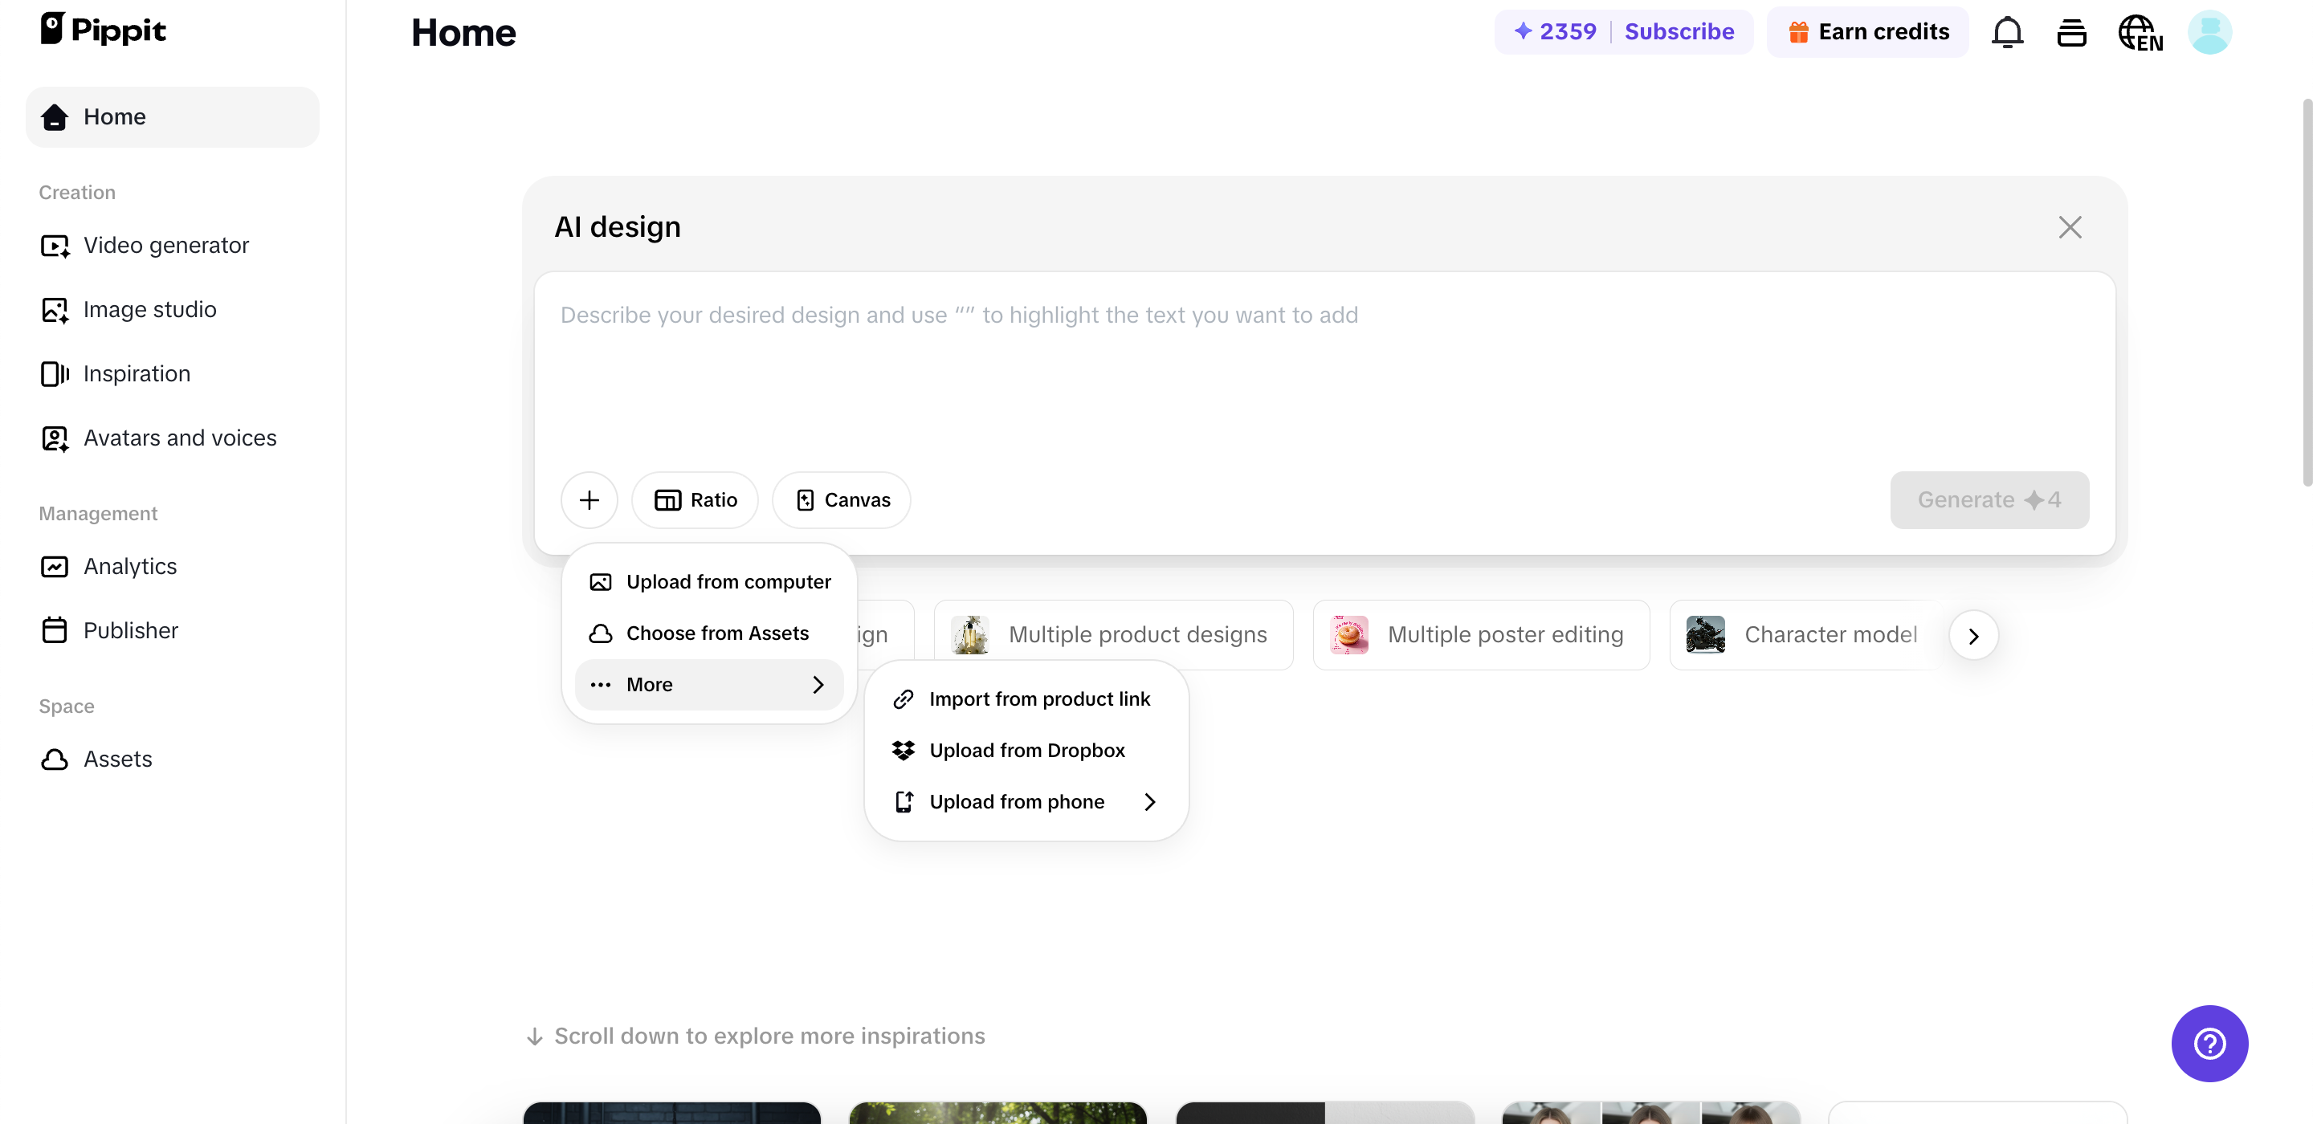Open the notifications bell

pyautogui.click(x=2007, y=32)
